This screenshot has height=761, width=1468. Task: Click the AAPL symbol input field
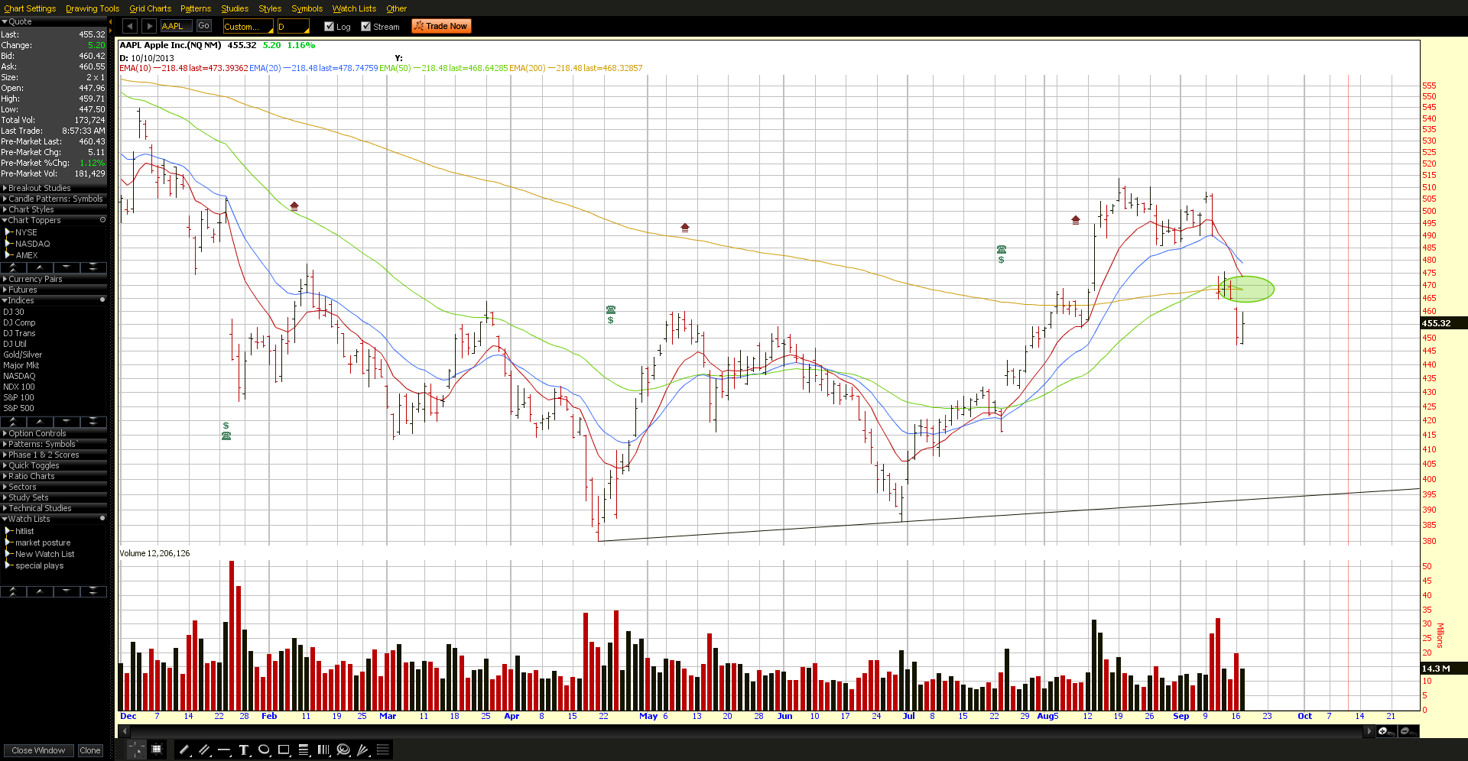pos(176,26)
